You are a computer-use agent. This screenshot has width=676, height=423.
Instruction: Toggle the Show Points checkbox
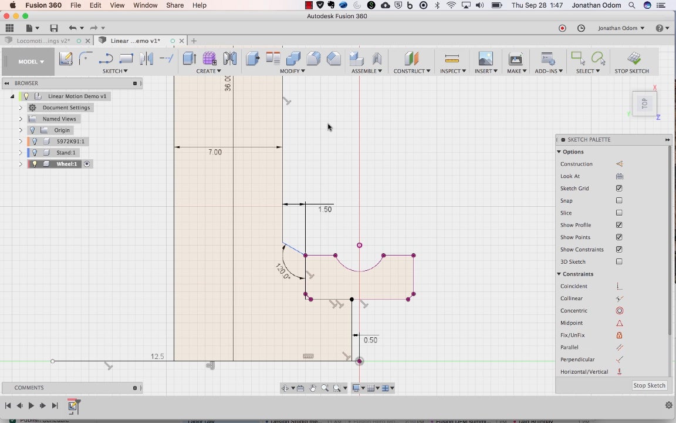click(x=619, y=237)
